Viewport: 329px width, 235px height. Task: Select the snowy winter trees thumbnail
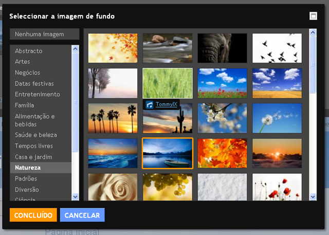pyautogui.click(x=113, y=83)
